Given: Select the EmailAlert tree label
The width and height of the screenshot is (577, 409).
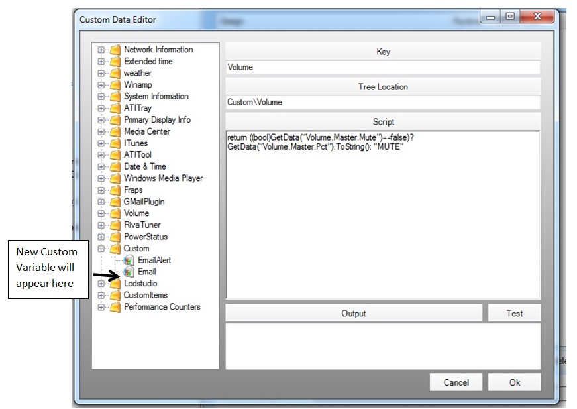Looking at the screenshot, I should tap(154, 261).
